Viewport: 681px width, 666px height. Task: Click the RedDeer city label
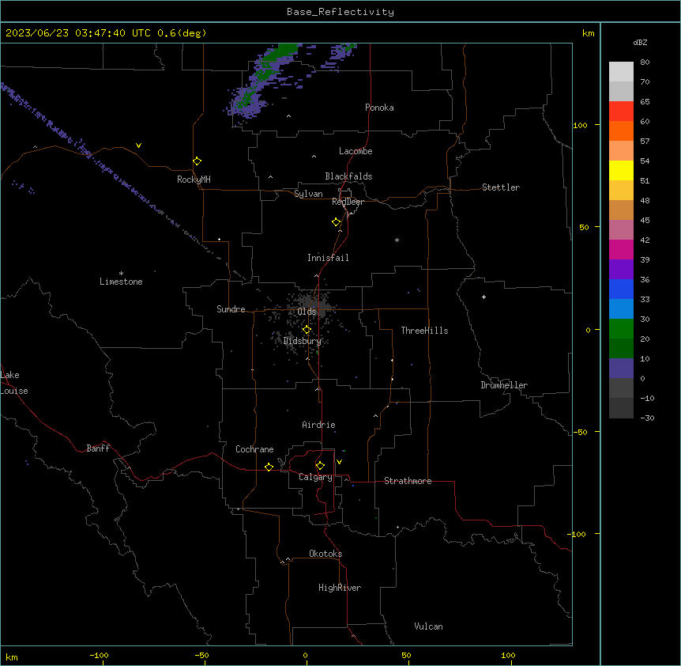348,202
